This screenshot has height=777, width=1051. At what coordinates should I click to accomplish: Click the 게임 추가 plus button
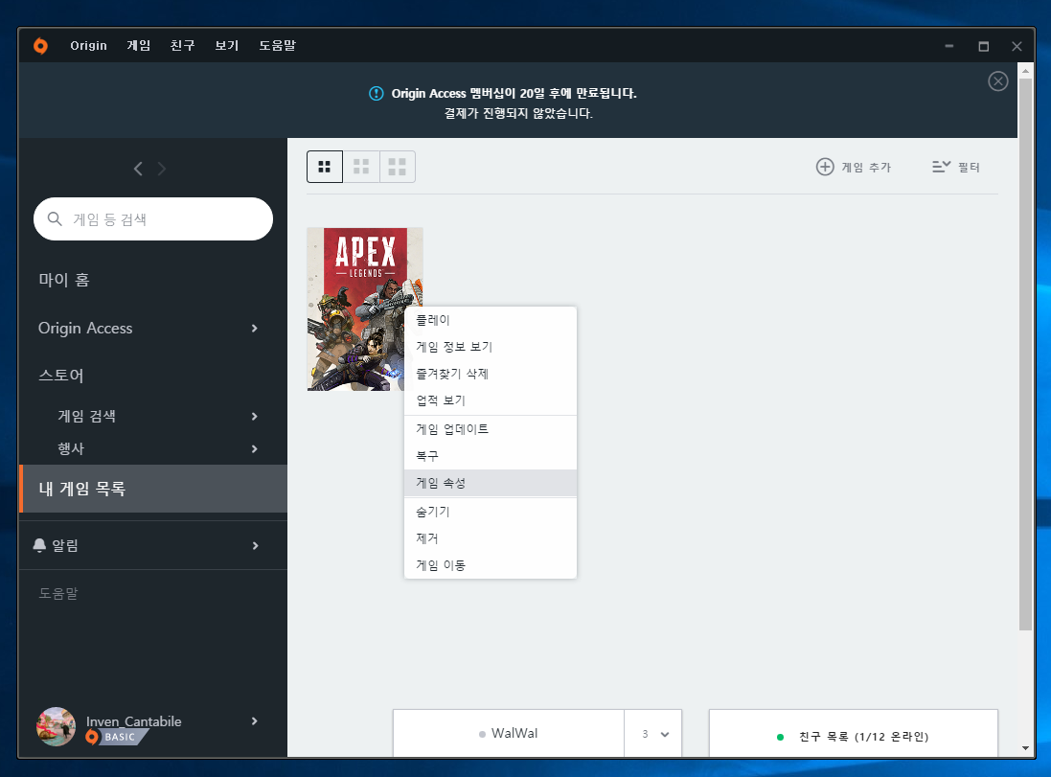point(854,167)
